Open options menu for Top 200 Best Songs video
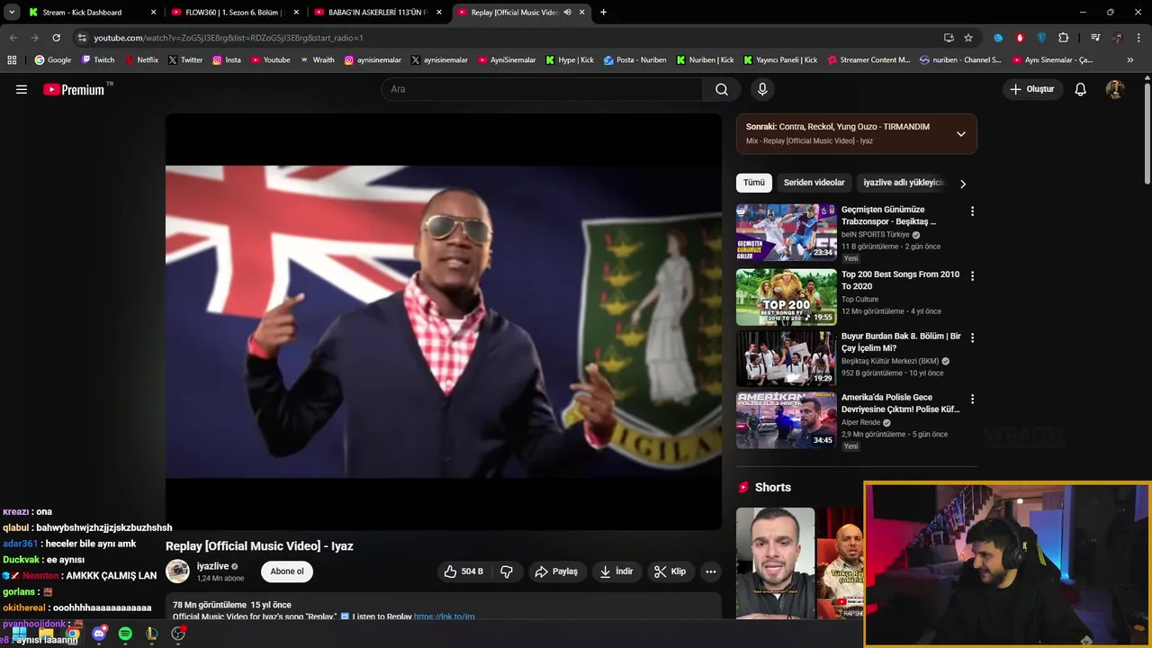This screenshot has width=1152, height=648. [x=972, y=276]
